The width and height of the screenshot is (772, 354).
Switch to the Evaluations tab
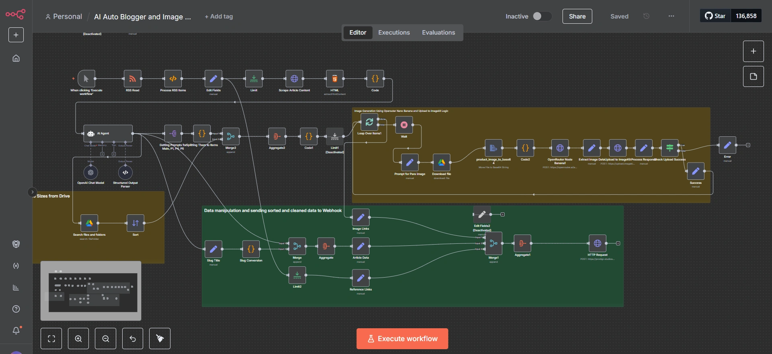[439, 33]
